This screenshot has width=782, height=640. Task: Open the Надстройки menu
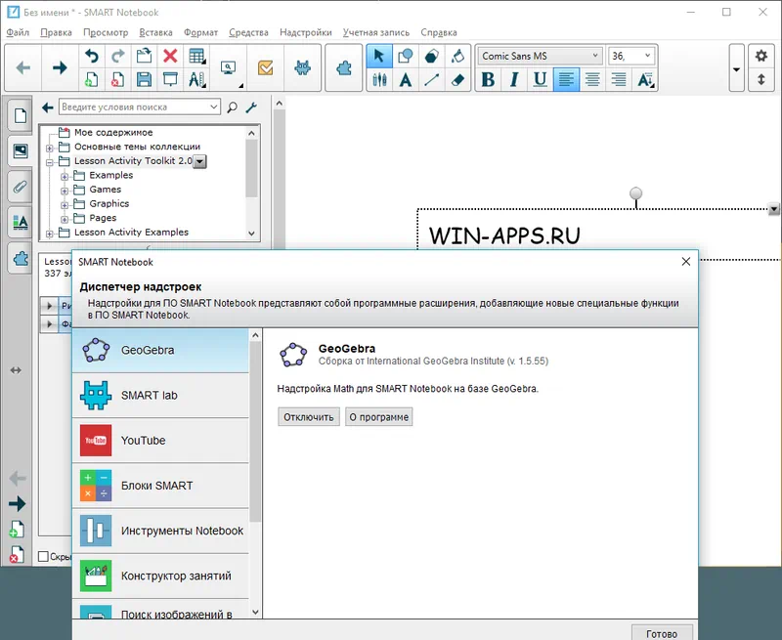click(305, 32)
